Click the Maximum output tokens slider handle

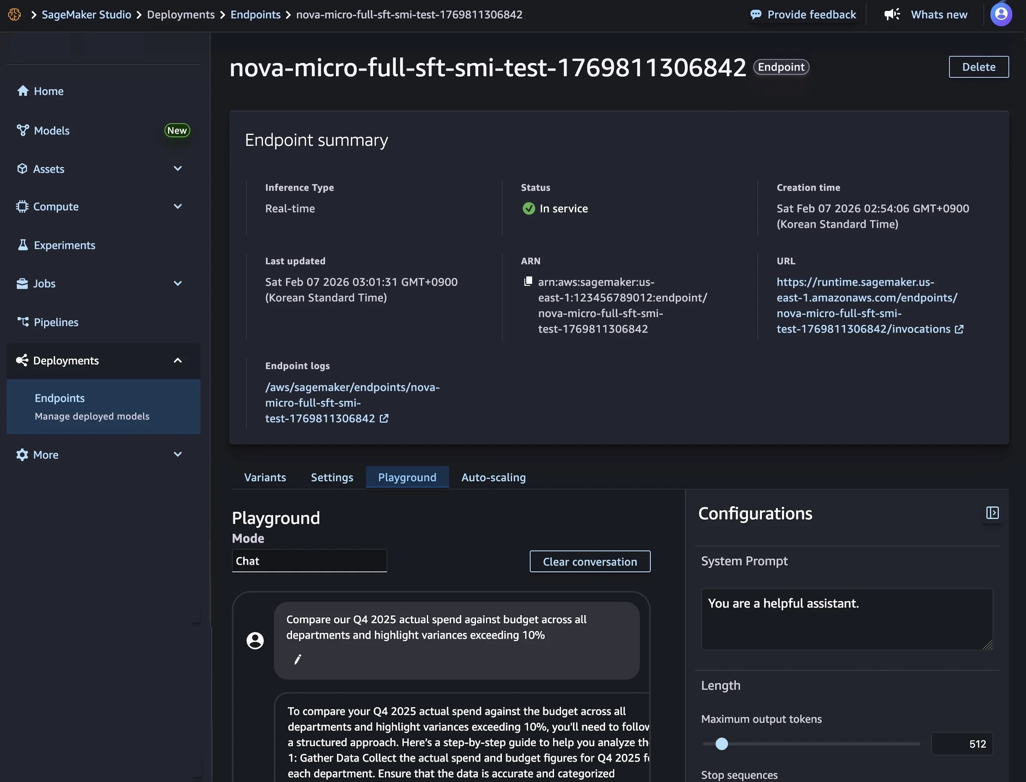(x=721, y=744)
